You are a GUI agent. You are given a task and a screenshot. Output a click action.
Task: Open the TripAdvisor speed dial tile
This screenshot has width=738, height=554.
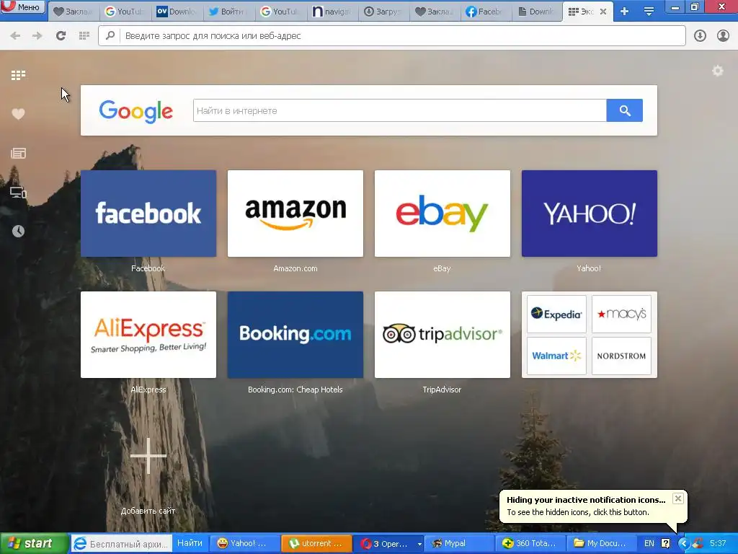443,335
